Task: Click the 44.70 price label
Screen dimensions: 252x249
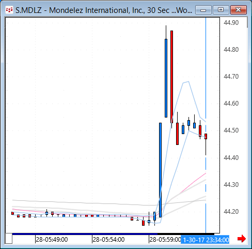Action: tap(231, 77)
